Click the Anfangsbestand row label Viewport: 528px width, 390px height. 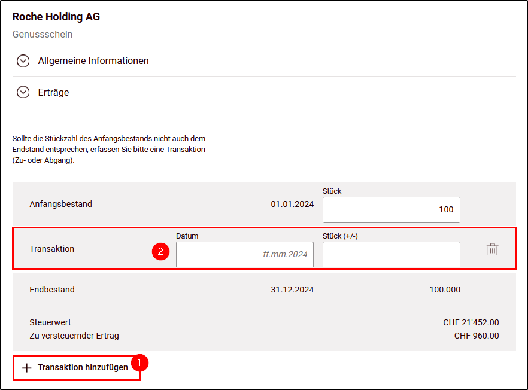(60, 204)
